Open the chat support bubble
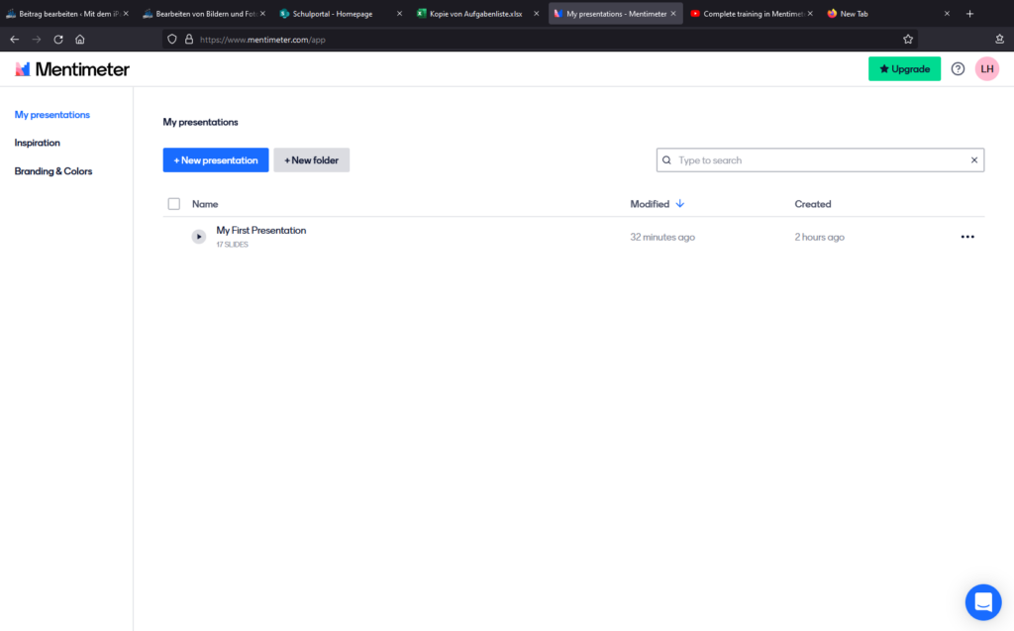This screenshot has width=1014, height=631. pos(983,601)
